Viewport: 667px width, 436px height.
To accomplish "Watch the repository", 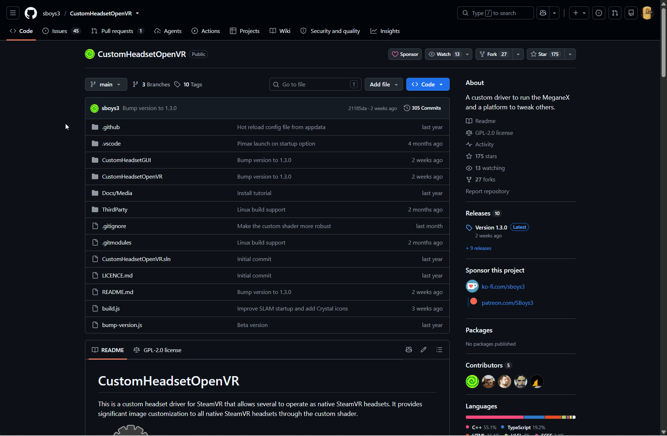I will click(444, 54).
